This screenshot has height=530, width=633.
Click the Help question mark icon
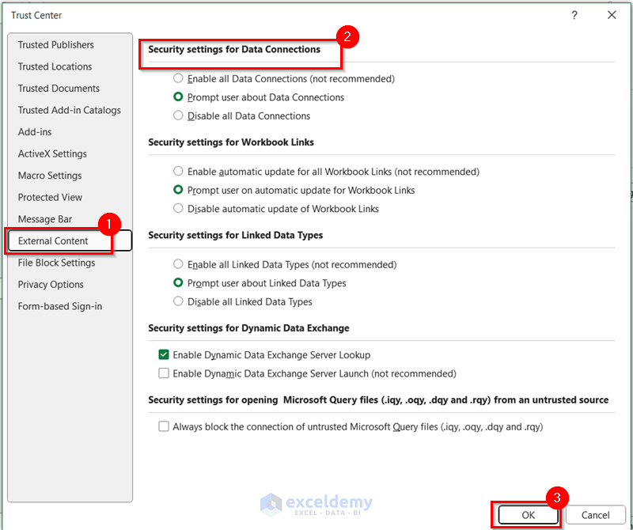point(574,15)
